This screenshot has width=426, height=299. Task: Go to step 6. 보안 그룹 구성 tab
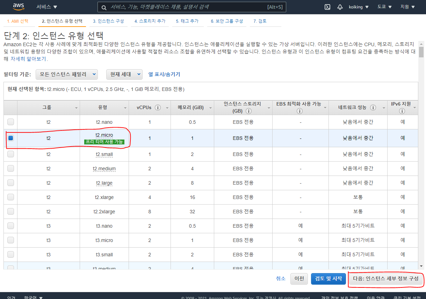coord(227,21)
